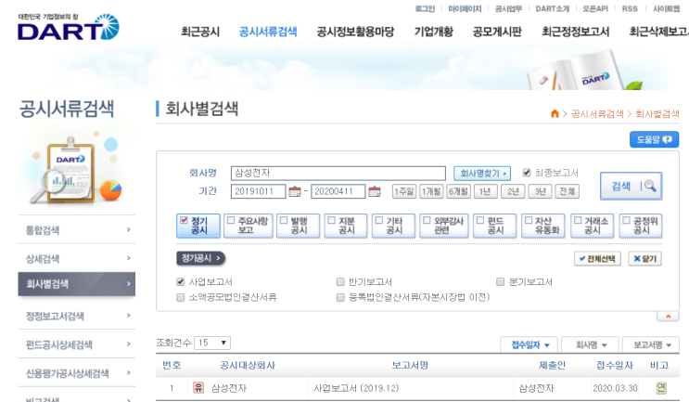The image size is (689, 402).
Task: Open report 사업보고서 (2019.12)
Action: (356, 388)
